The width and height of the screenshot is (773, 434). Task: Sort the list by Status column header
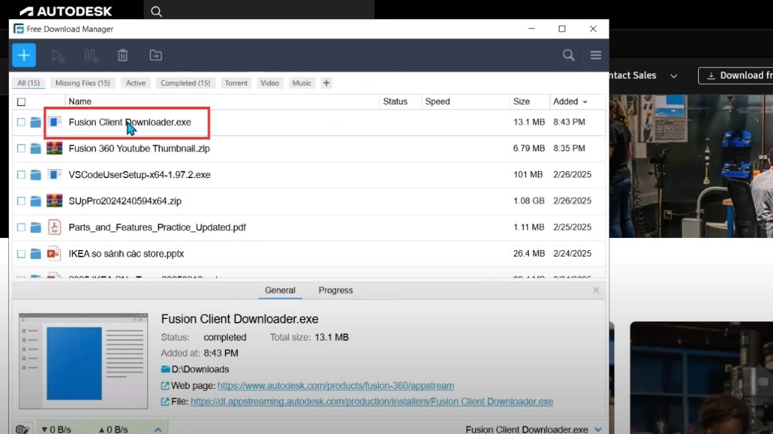click(x=395, y=102)
